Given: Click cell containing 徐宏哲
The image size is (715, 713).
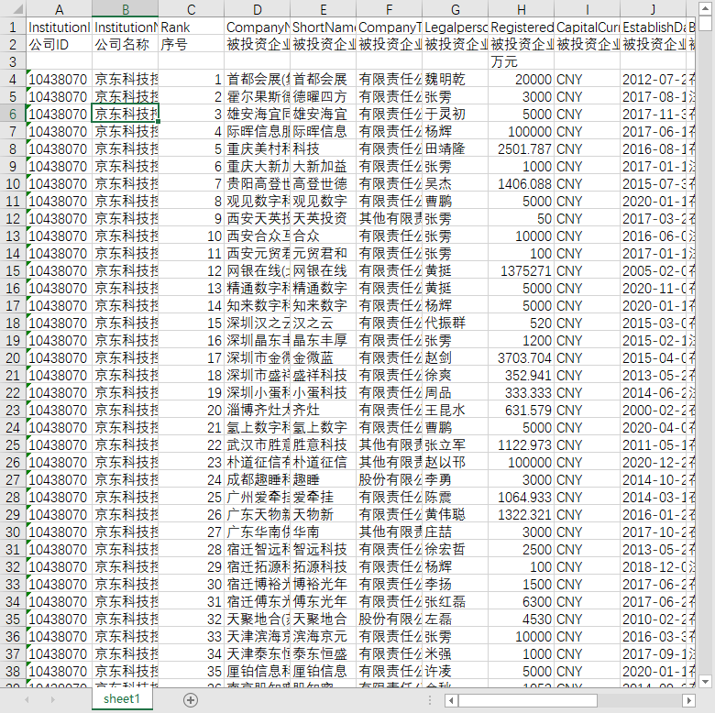Looking at the screenshot, I should [x=455, y=549].
